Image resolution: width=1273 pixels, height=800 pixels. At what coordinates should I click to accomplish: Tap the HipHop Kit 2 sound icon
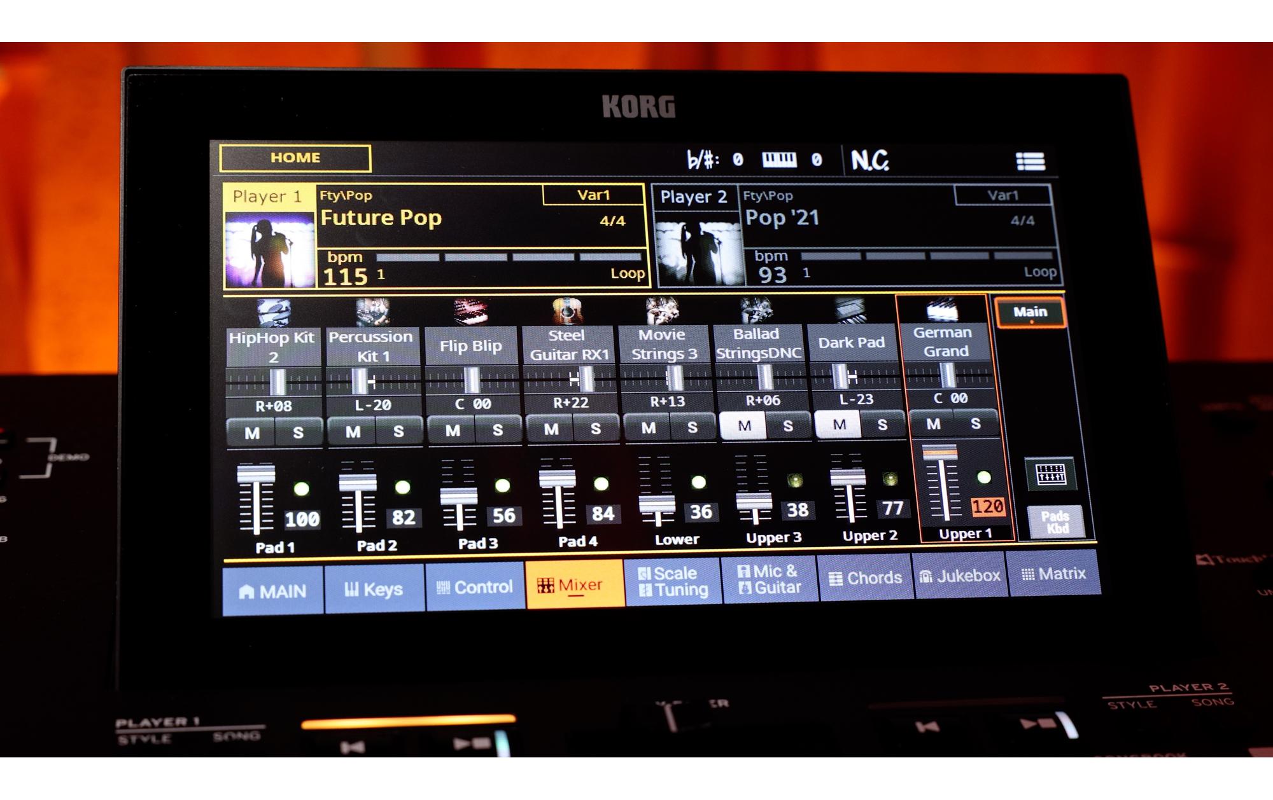pyautogui.click(x=274, y=313)
